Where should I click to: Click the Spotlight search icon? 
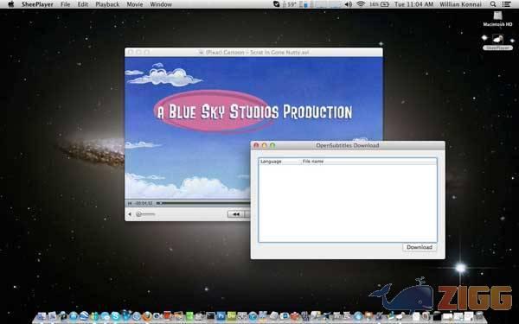pos(493,4)
